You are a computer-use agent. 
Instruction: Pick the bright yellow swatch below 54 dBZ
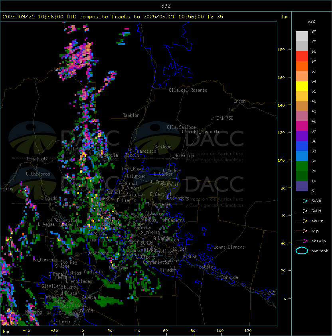coord(302,86)
